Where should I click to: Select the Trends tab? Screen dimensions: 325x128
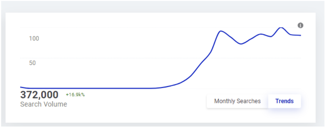point(284,101)
